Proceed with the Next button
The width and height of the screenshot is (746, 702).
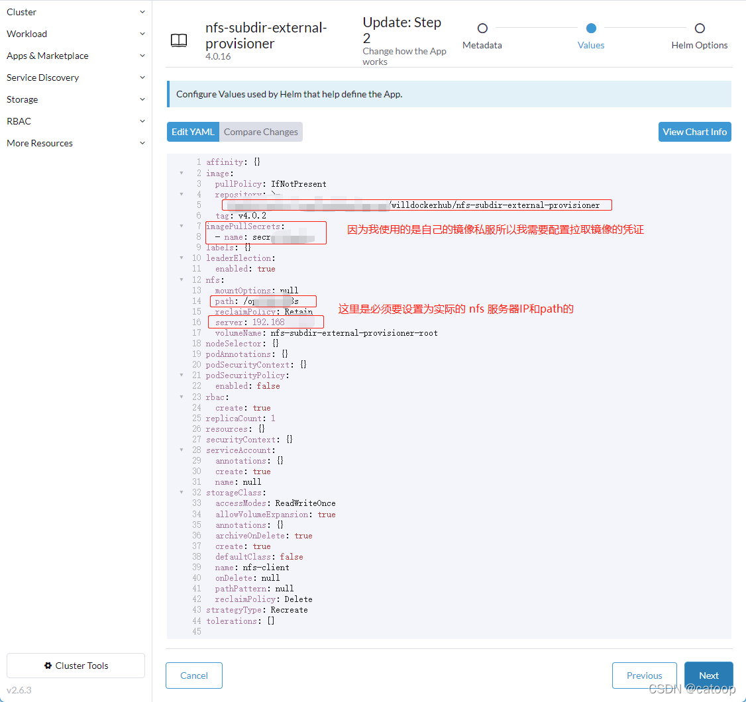[708, 676]
